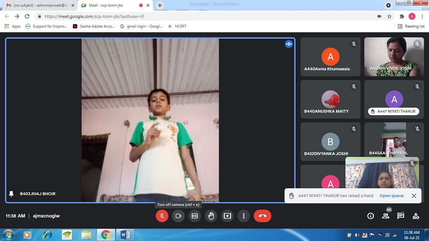Screen dimensions: 429x241
Task: Show the participants list
Action: [x=386, y=216]
